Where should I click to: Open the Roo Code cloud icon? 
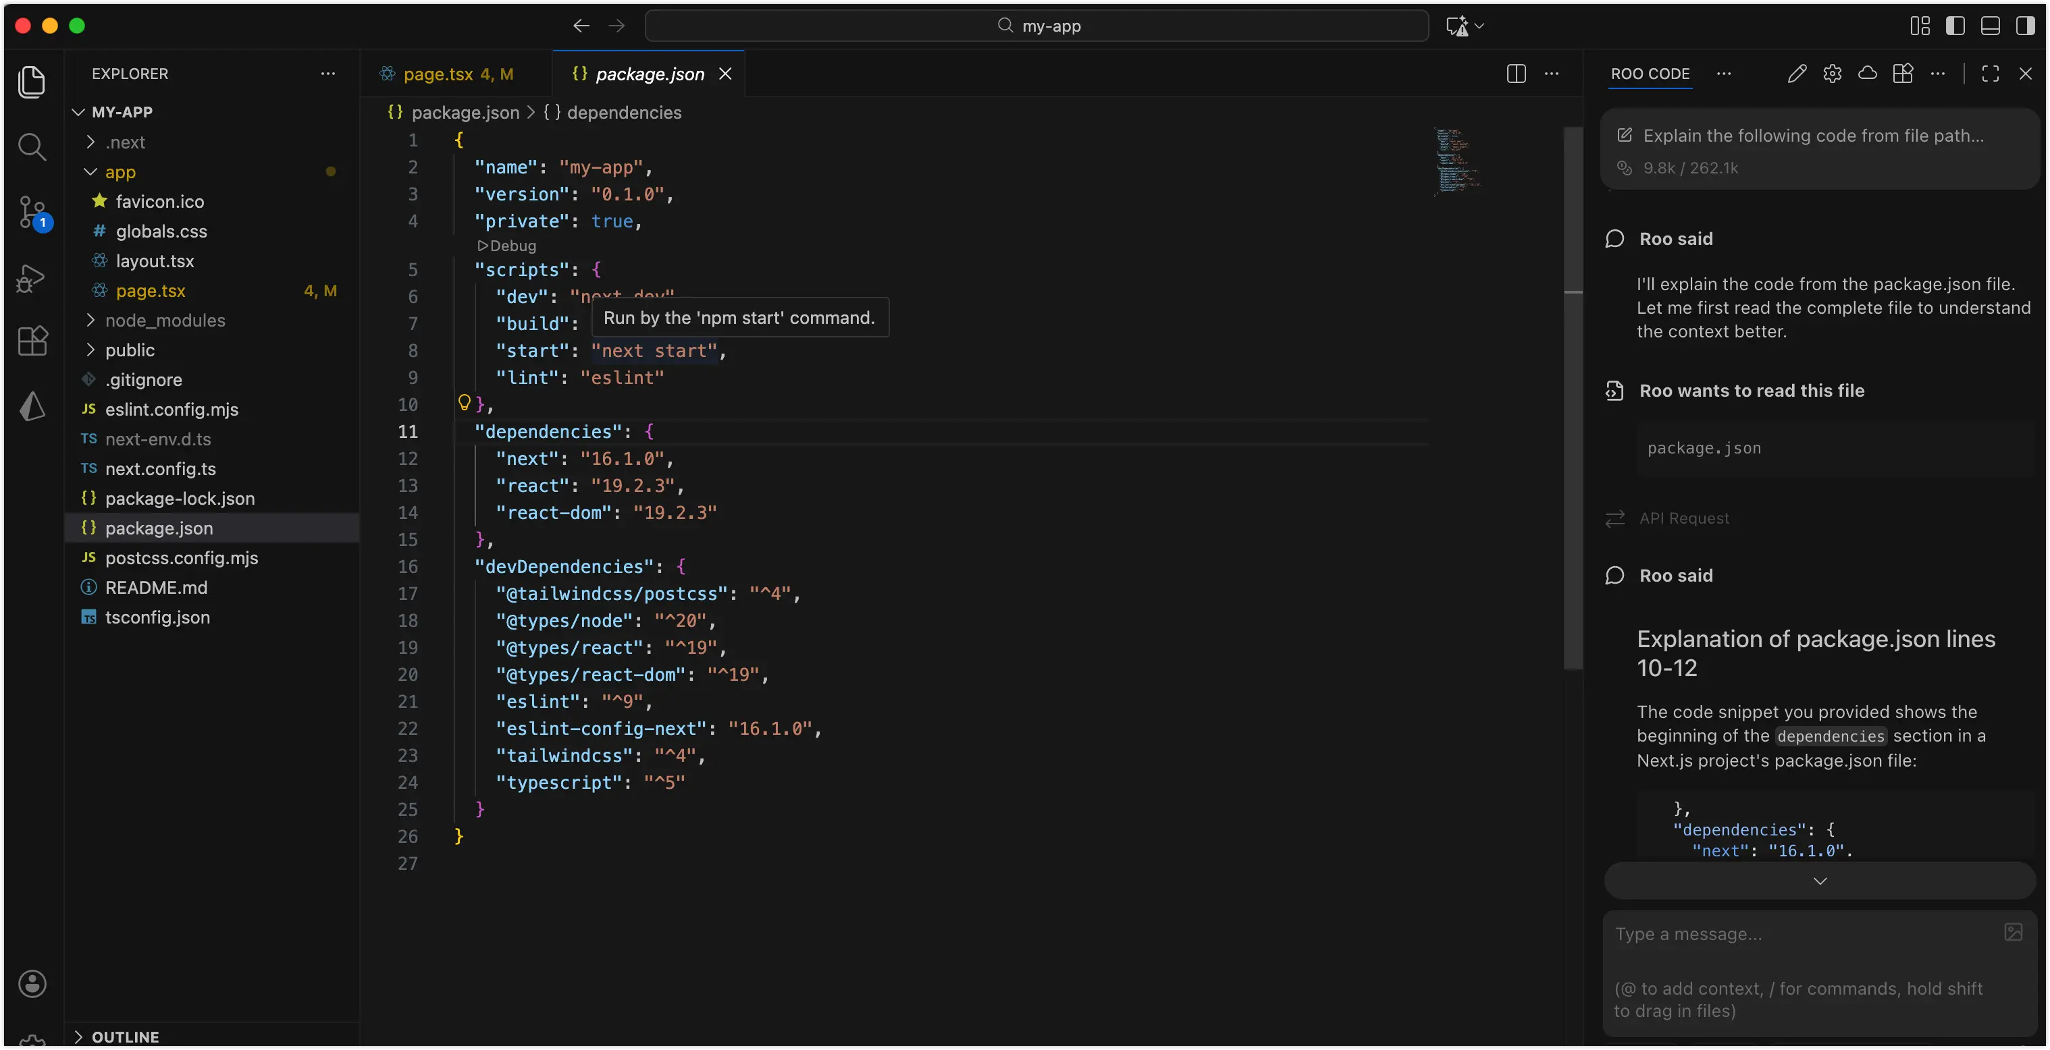[1867, 73]
